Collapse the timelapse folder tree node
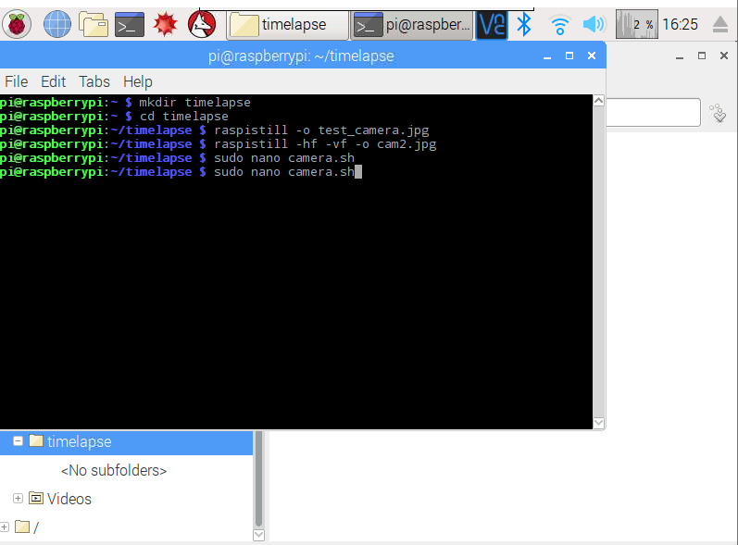Screen dimensions: 738x545 click(x=18, y=442)
